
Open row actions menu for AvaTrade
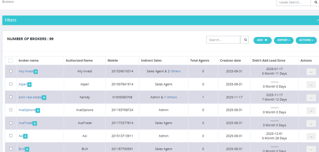tap(311, 123)
